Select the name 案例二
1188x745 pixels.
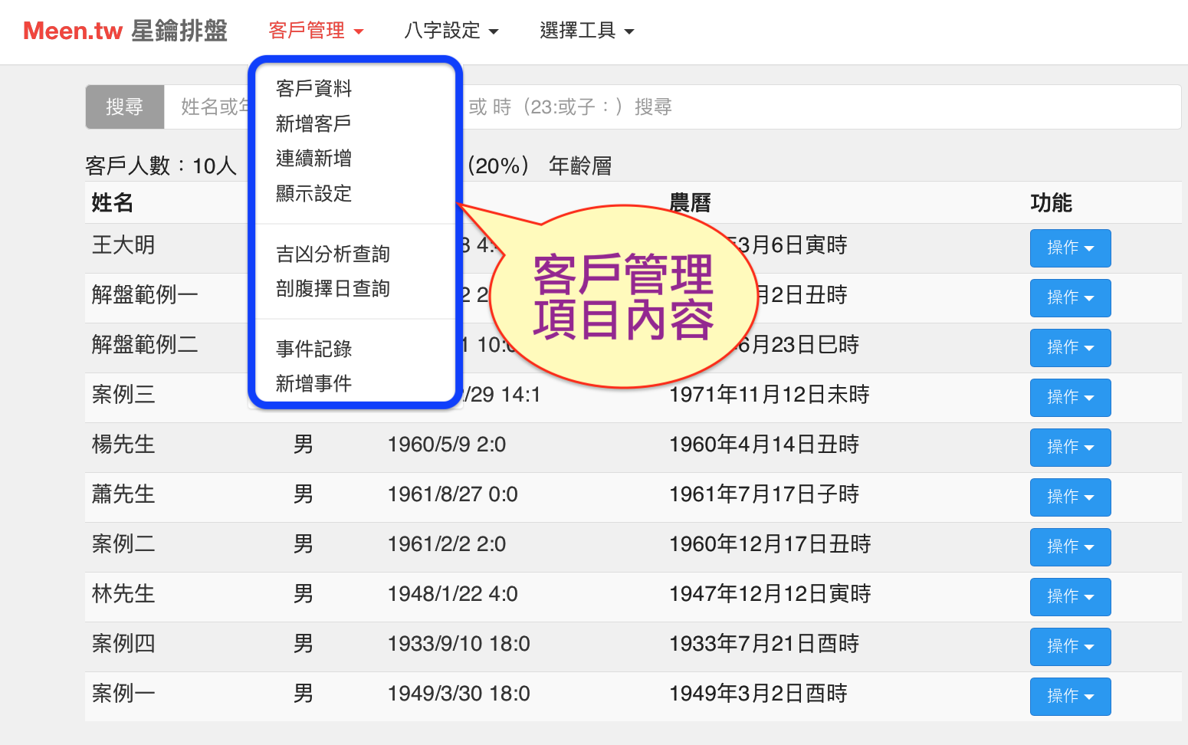(x=123, y=543)
